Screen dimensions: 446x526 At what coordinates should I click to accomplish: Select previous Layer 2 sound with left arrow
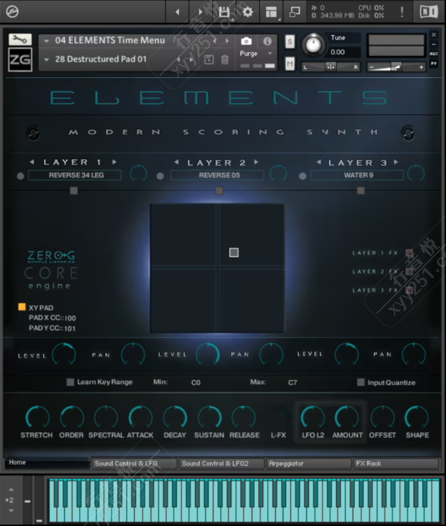pyautogui.click(x=176, y=162)
